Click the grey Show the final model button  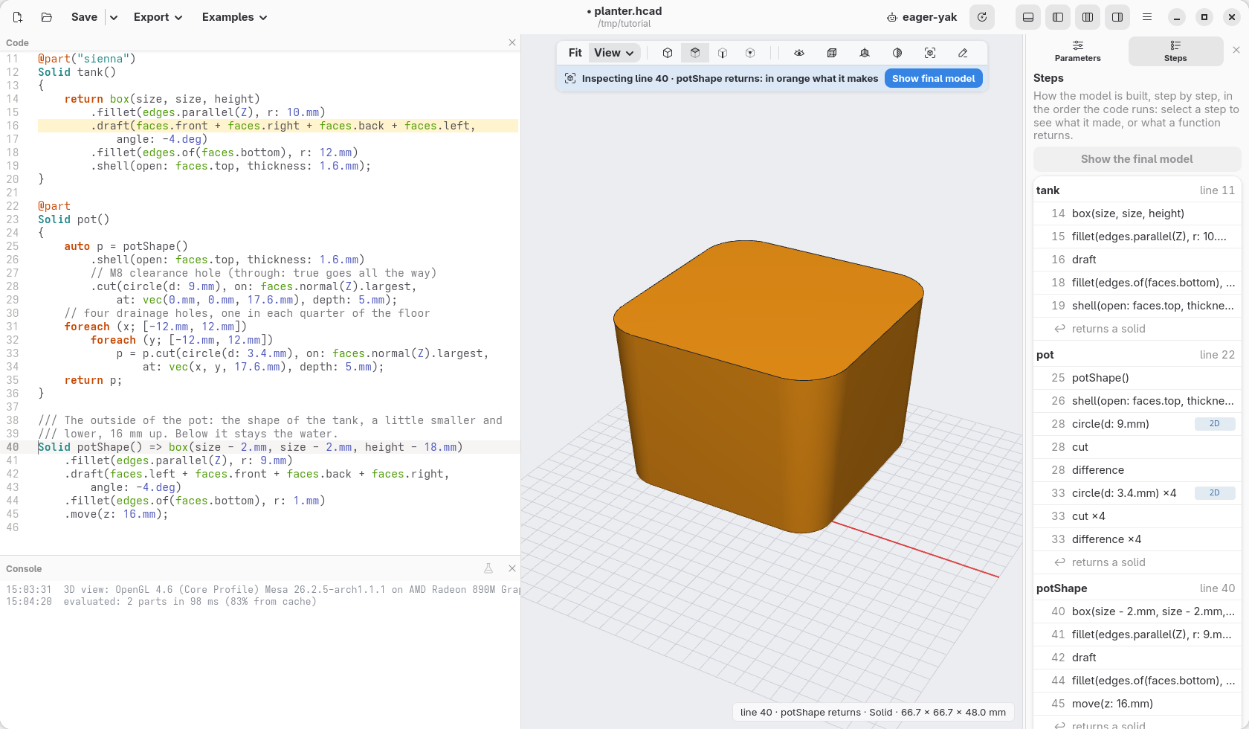point(1137,159)
